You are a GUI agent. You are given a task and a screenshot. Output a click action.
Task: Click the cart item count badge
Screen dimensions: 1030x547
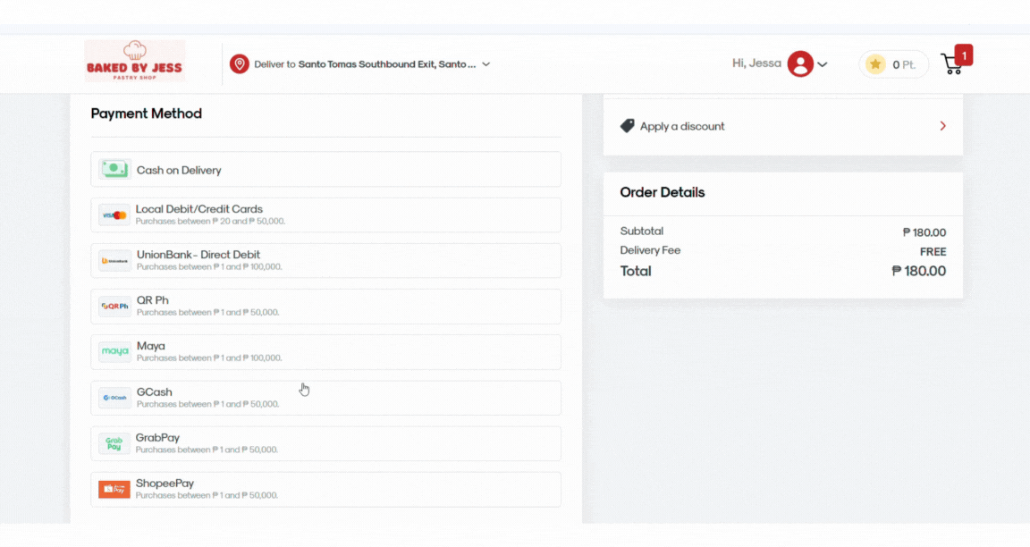[x=964, y=55]
